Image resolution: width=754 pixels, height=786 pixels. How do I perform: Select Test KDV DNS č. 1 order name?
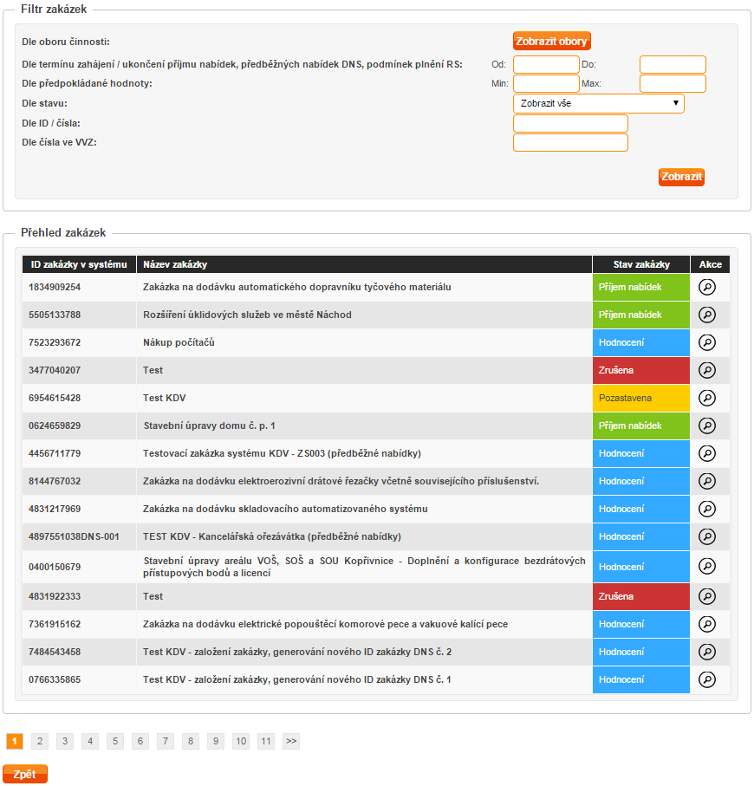click(x=296, y=679)
